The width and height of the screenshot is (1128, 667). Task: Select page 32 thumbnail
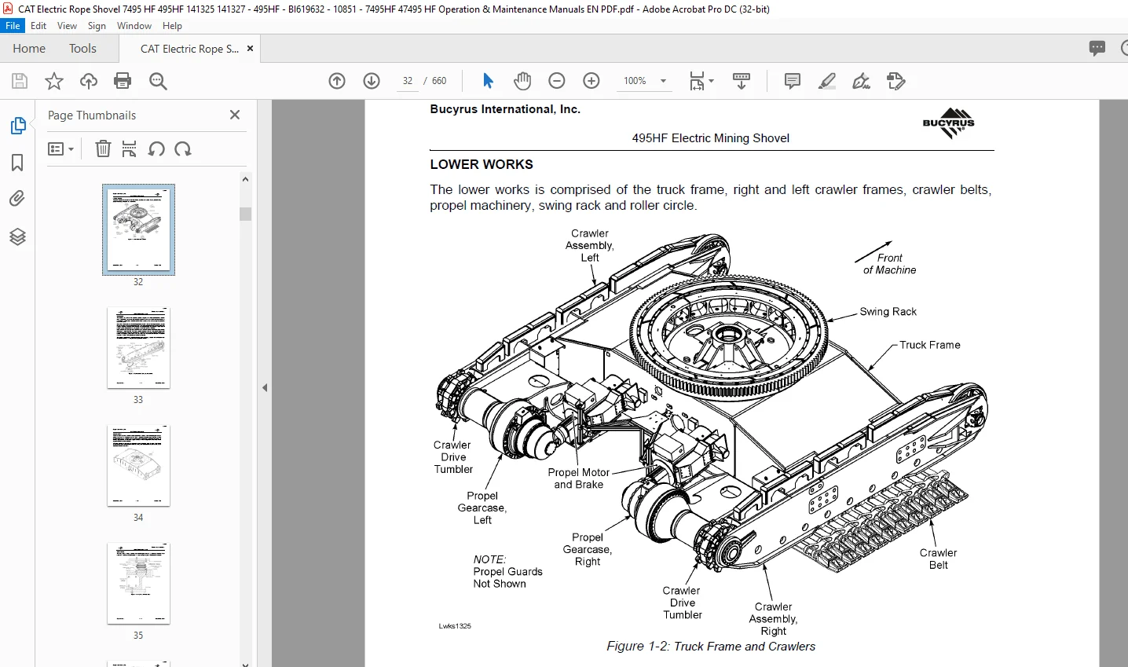click(x=138, y=229)
